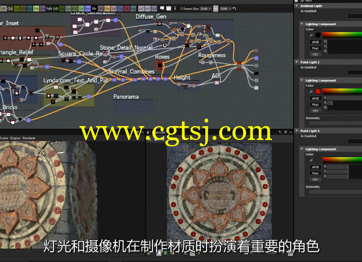Add an Input Grayscale node via InG icon
This screenshot has height=262, width=362.
tap(147, 9)
